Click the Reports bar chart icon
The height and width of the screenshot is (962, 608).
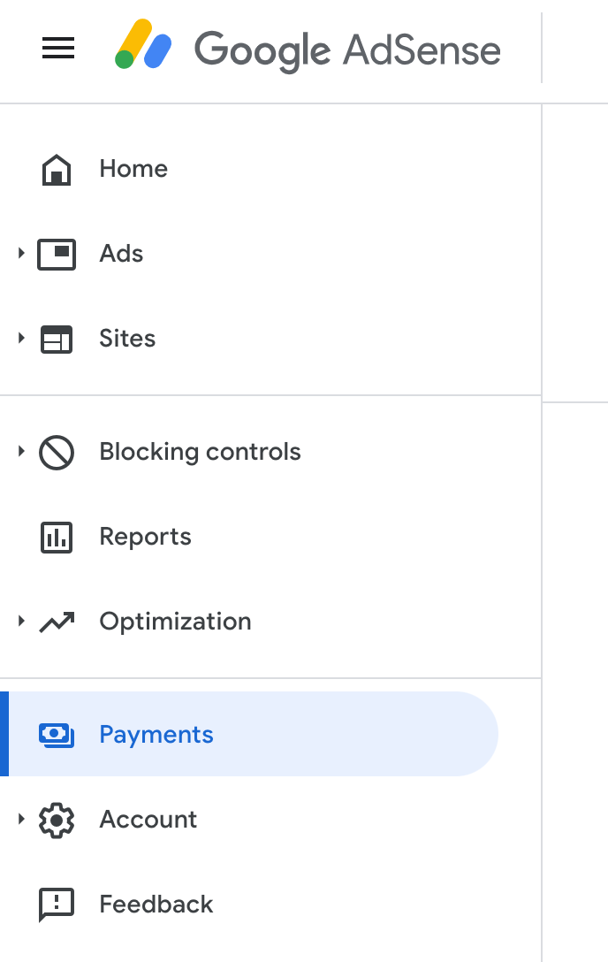tap(57, 538)
